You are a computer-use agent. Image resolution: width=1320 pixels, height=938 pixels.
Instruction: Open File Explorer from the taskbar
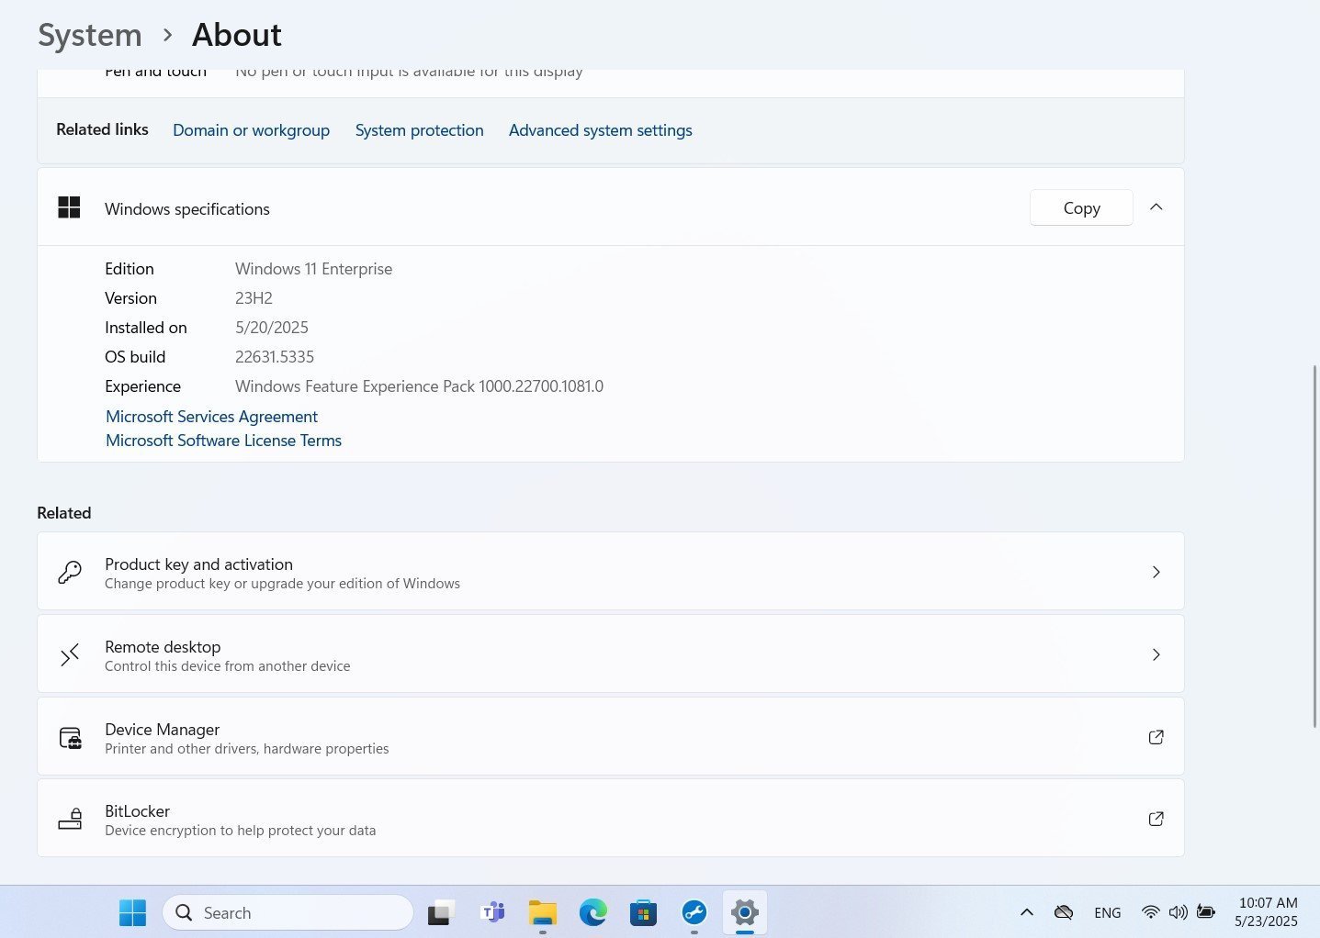tap(543, 912)
